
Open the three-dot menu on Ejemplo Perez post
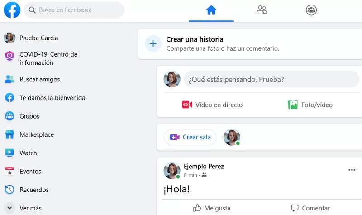coord(352,170)
